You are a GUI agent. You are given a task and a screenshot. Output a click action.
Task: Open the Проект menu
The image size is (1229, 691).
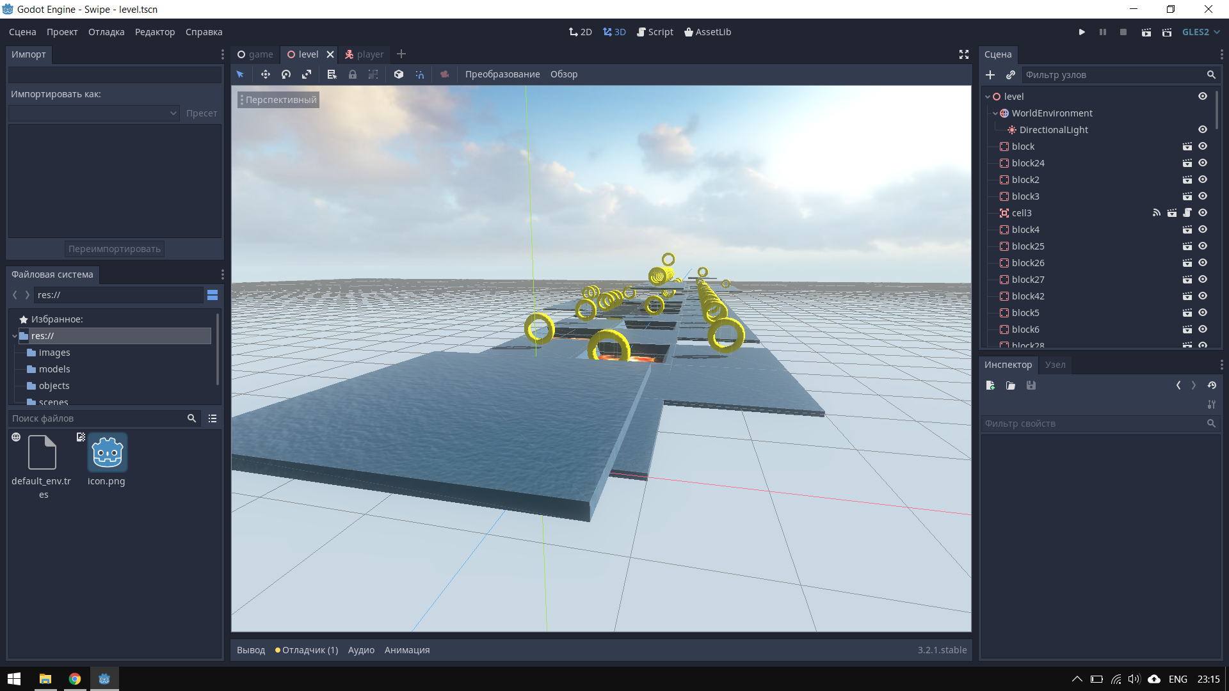(62, 32)
